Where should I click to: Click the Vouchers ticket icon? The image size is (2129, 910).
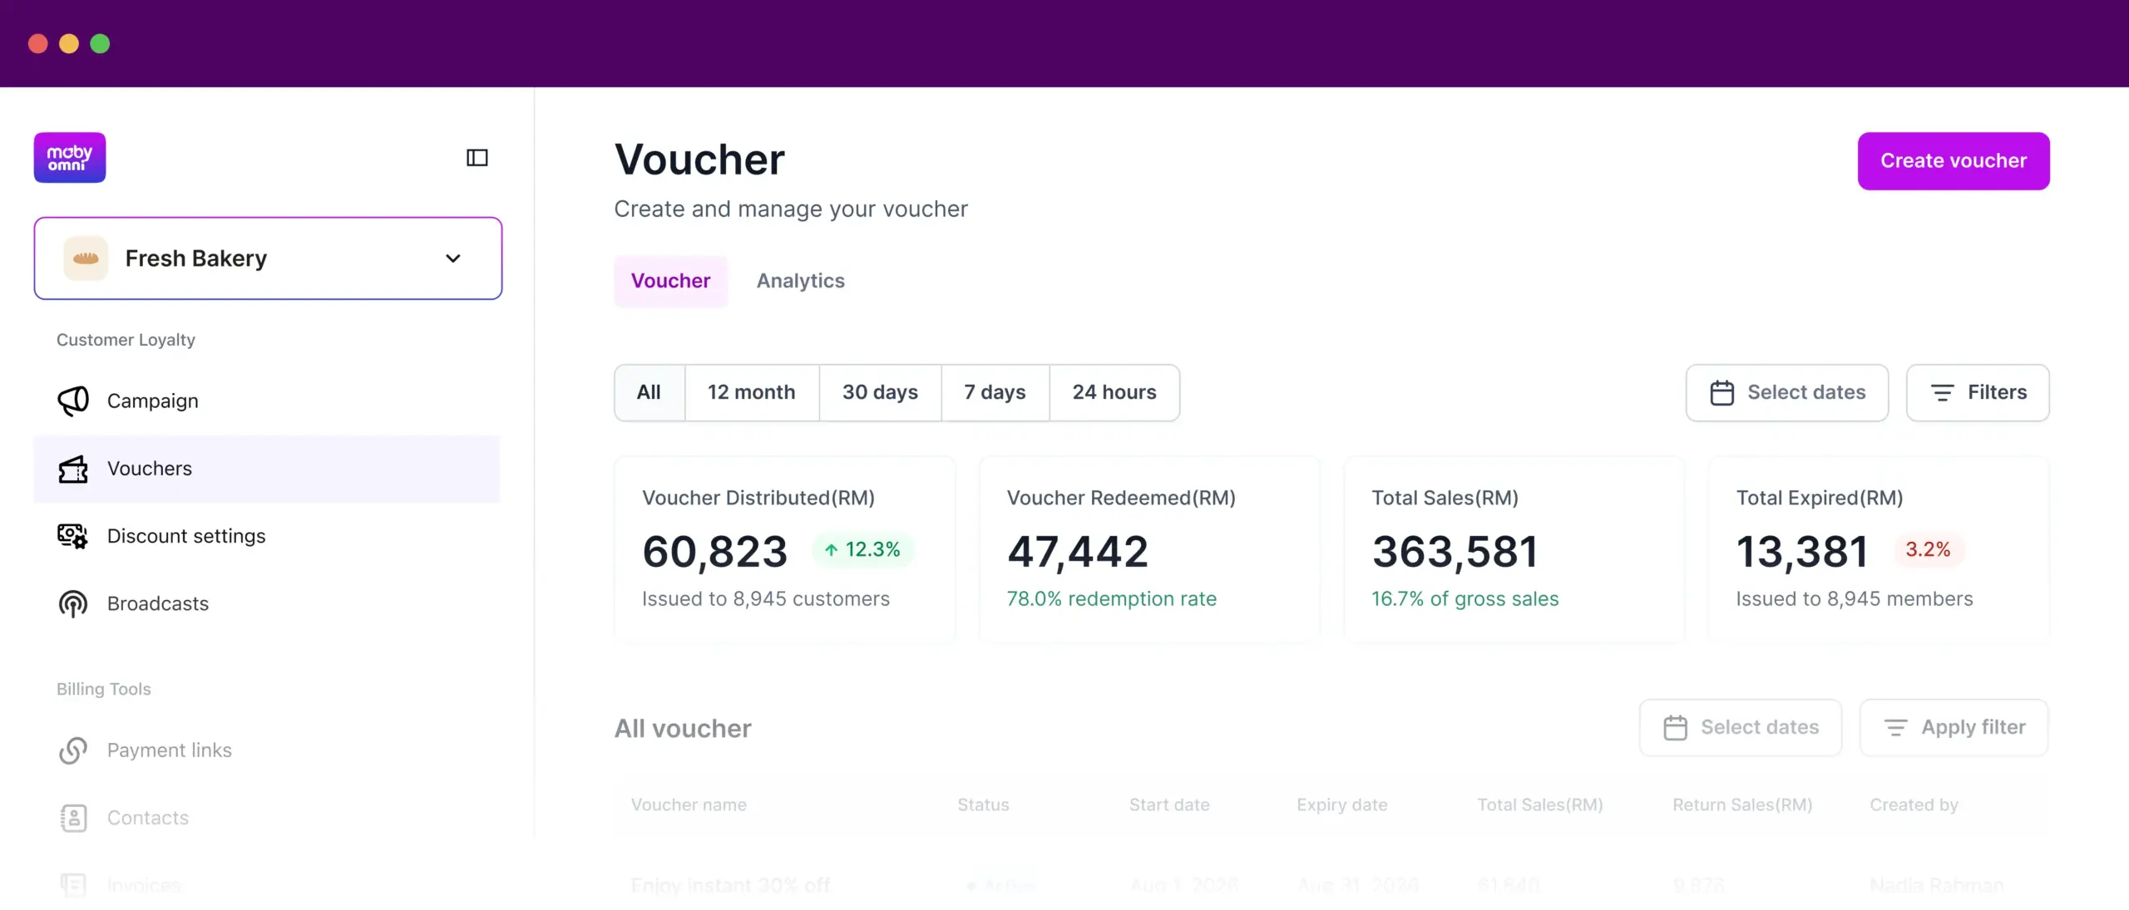73,469
